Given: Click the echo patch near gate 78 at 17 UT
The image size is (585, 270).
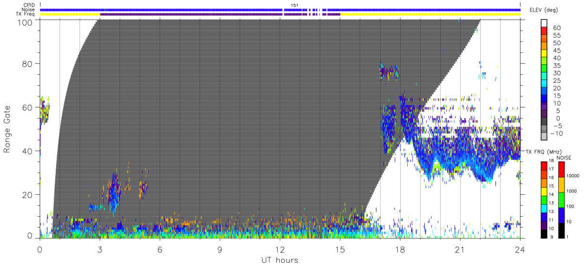Looking at the screenshot, I should point(389,71).
